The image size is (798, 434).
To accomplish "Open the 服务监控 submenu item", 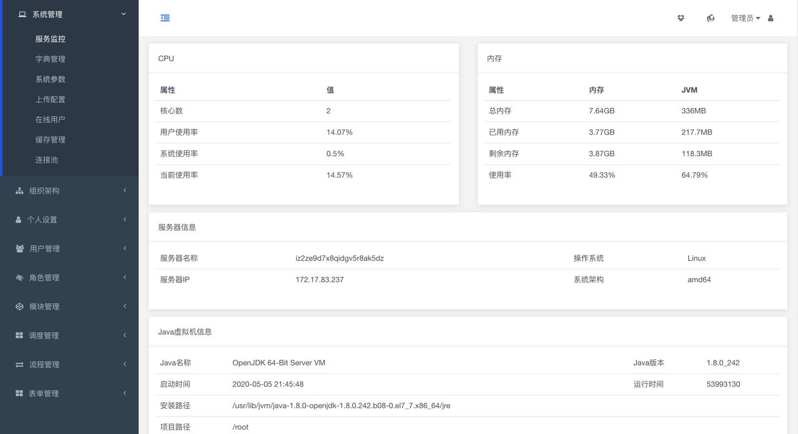I will pyautogui.click(x=50, y=39).
